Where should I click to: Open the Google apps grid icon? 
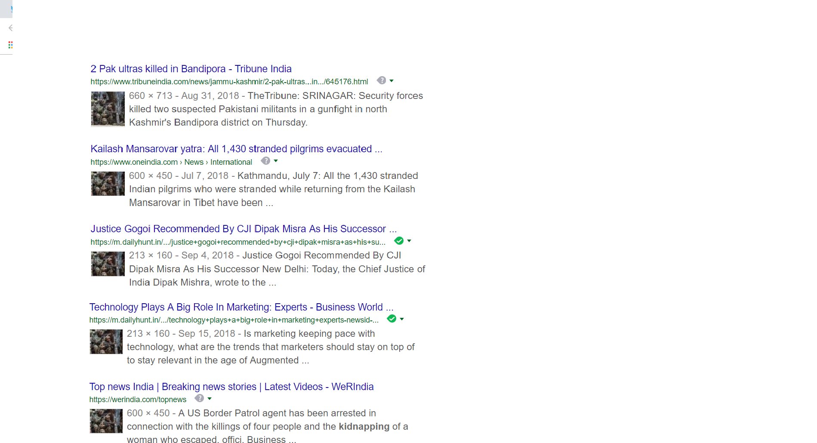tap(10, 44)
